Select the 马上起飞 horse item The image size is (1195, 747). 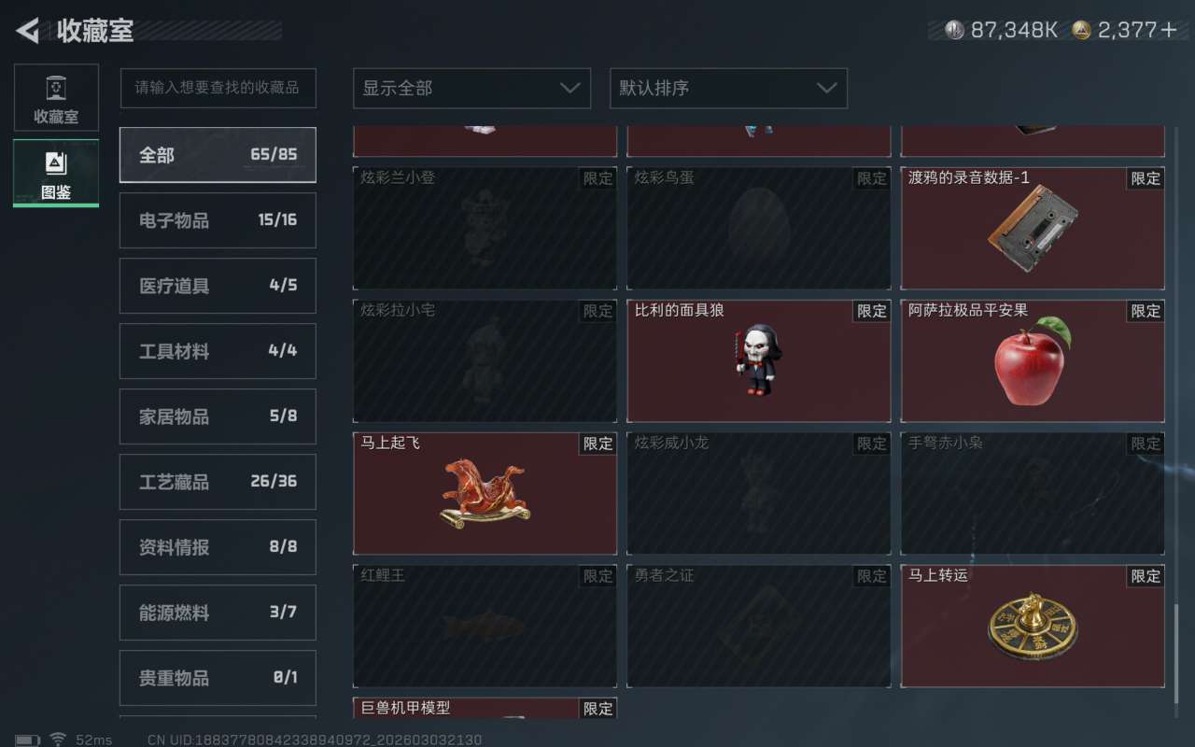pos(485,493)
